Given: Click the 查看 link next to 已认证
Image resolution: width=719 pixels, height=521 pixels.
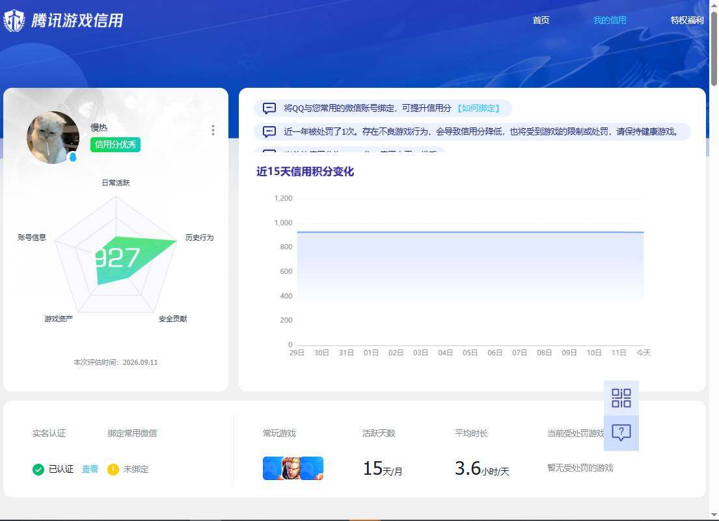Looking at the screenshot, I should 90,469.
